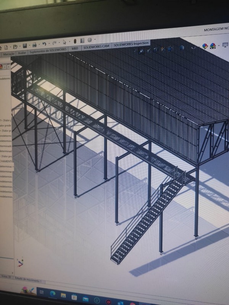229x305 pixels.
Task: Open dropdown arrow next to Select cursor
Action: [x=69, y=42]
